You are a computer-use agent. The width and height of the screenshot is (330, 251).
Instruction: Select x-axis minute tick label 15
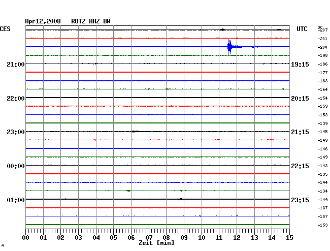click(289, 238)
